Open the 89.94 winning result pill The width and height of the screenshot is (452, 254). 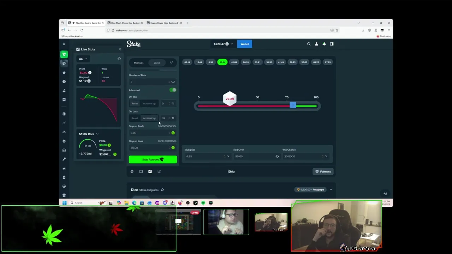222,62
